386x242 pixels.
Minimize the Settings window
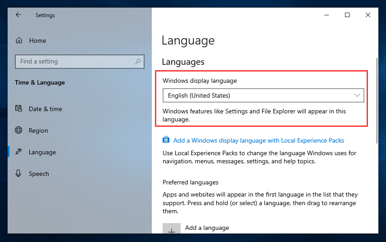pyautogui.click(x=327, y=15)
